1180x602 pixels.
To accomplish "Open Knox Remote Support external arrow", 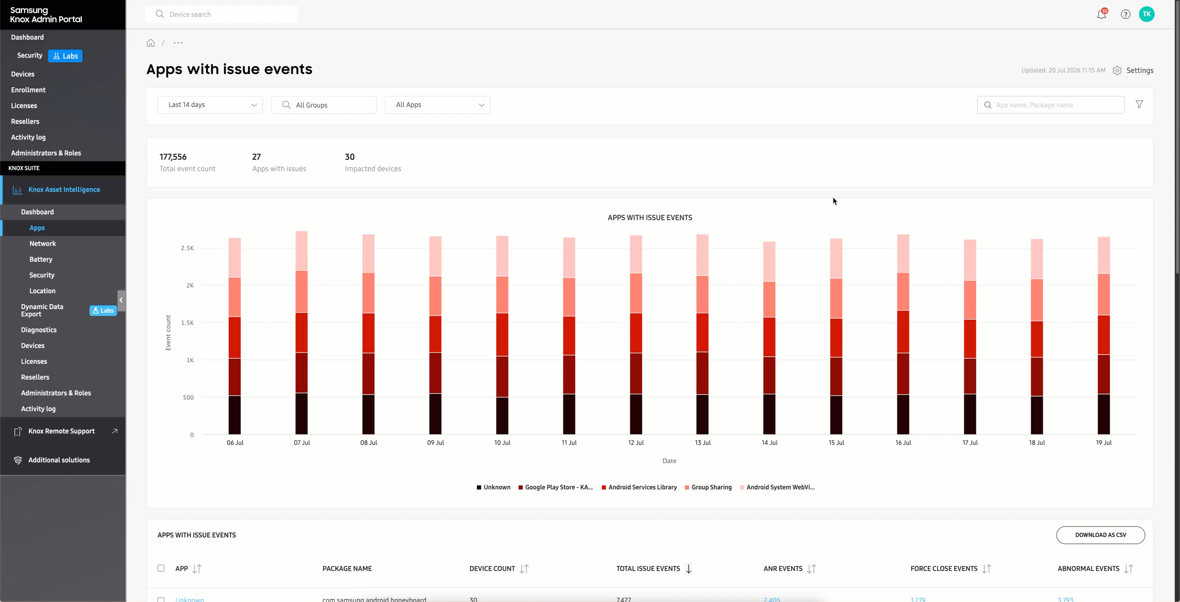I will (x=114, y=431).
